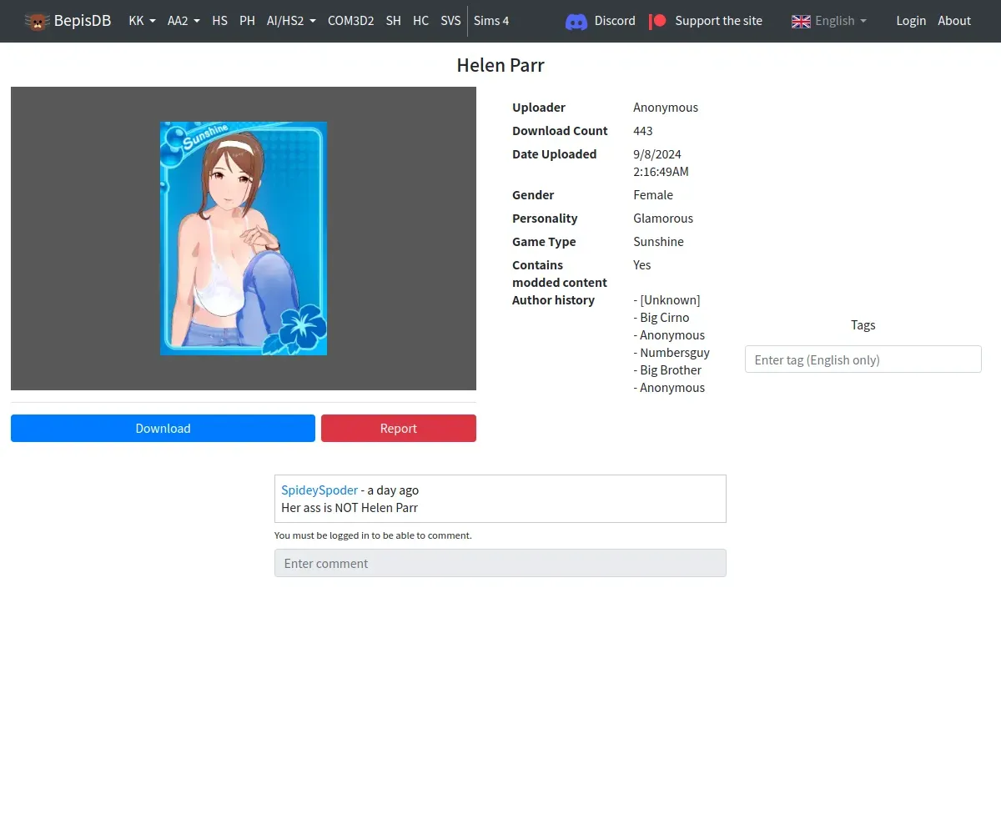Screen dimensions: 1001x834
Task: Open the HS section
Action: coord(219,21)
